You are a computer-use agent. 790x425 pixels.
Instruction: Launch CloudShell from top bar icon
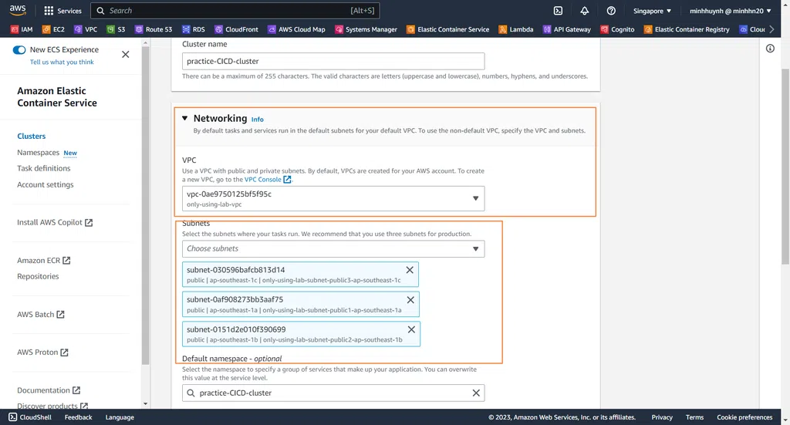(x=559, y=11)
